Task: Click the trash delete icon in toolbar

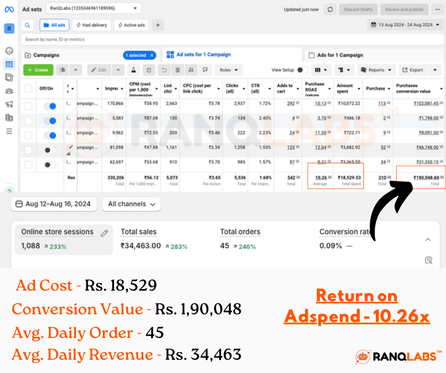Action: click(x=177, y=70)
